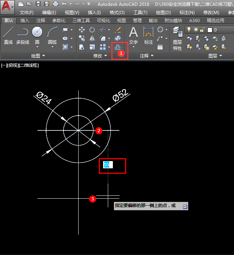Expand the Circle tool dropdown arrow
The height and width of the screenshot is (255, 234).
(37, 47)
